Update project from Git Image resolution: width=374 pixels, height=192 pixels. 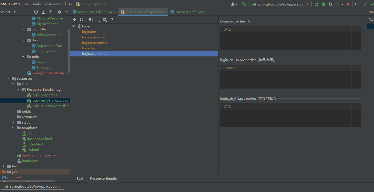pyautogui.click(x=365, y=4)
